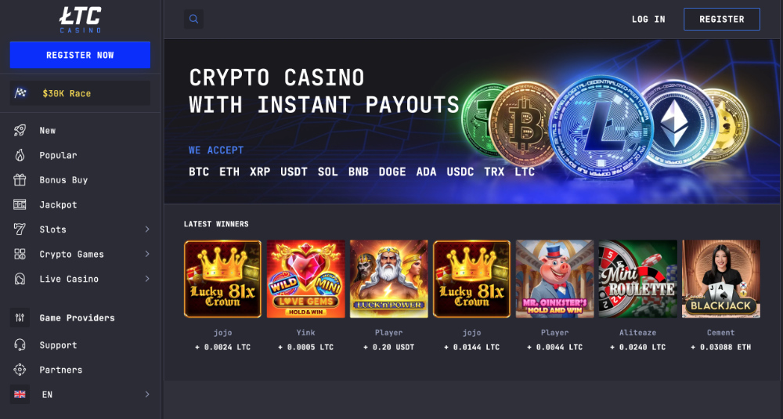Screen dimensions: 783x419
Task: Click the Jackpot counter icon
Action: pos(20,204)
